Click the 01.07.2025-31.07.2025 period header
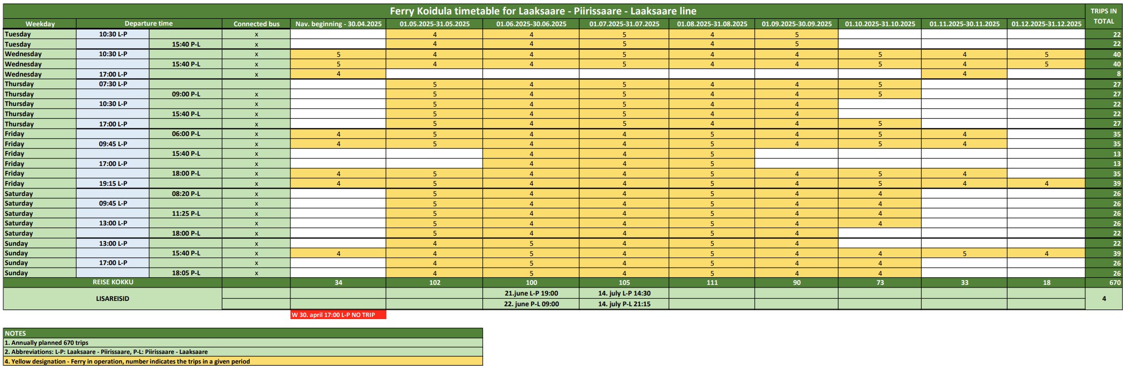Image resolution: width=1127 pixels, height=370 pixels. (x=624, y=24)
